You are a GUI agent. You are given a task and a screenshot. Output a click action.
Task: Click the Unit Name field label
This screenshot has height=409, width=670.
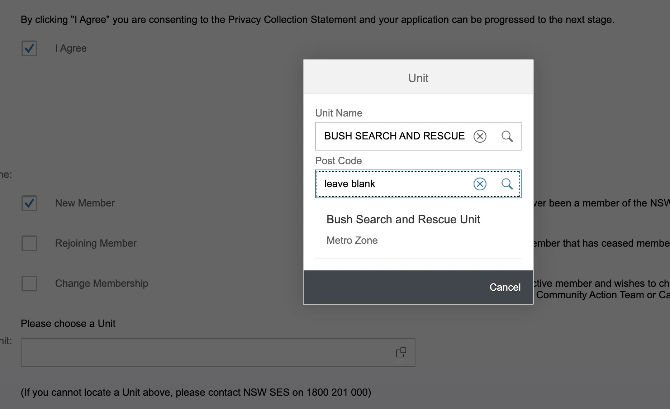(339, 113)
